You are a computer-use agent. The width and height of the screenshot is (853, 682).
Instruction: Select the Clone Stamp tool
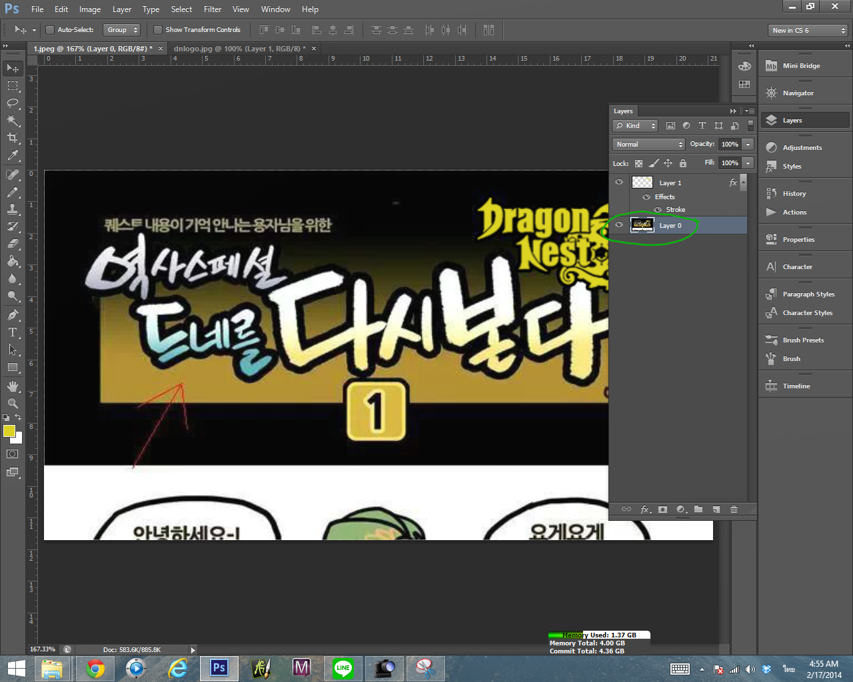tap(13, 209)
